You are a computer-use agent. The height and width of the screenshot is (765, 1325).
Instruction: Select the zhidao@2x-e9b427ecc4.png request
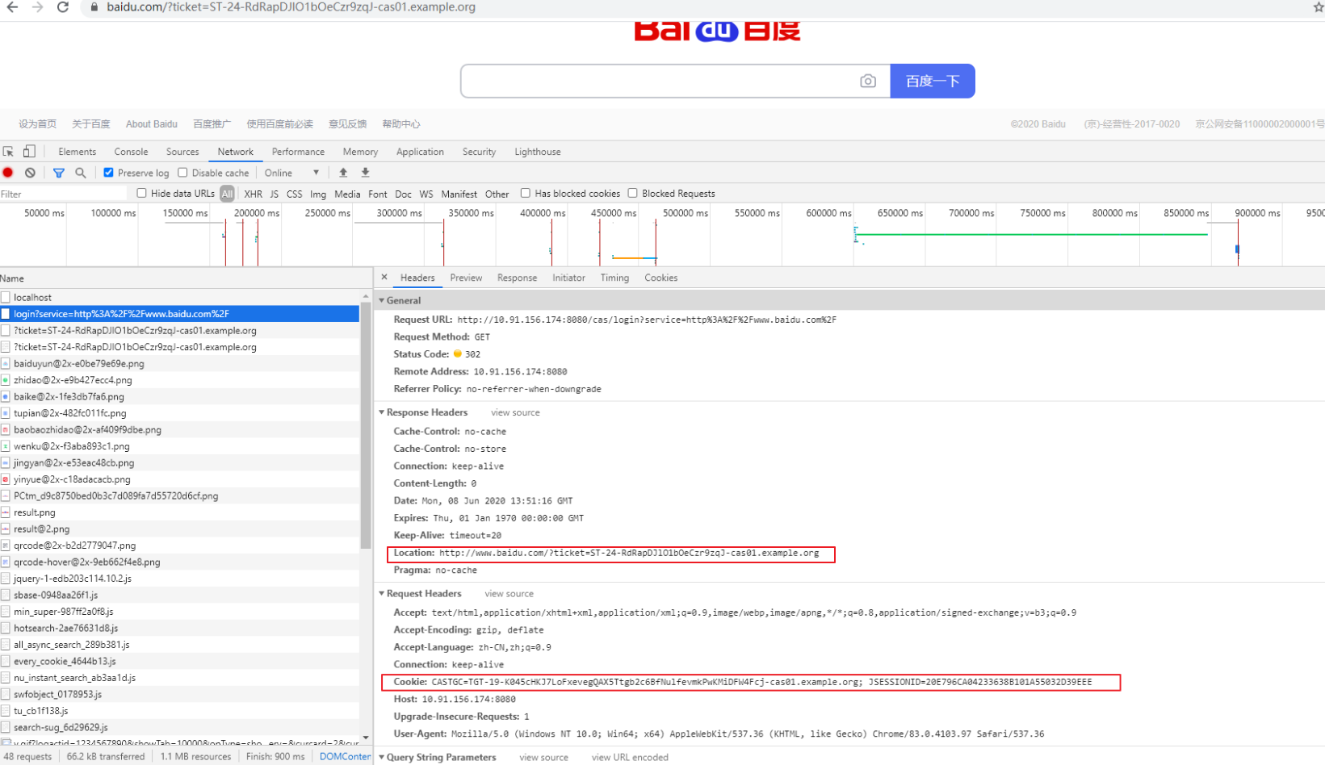pos(179,380)
